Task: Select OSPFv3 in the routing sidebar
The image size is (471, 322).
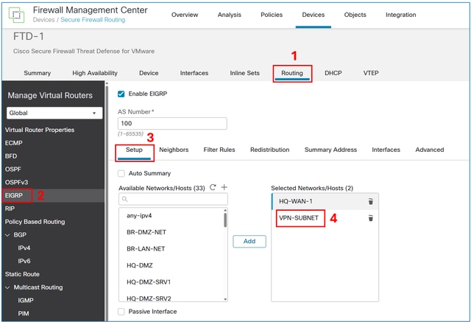Action: (16, 183)
